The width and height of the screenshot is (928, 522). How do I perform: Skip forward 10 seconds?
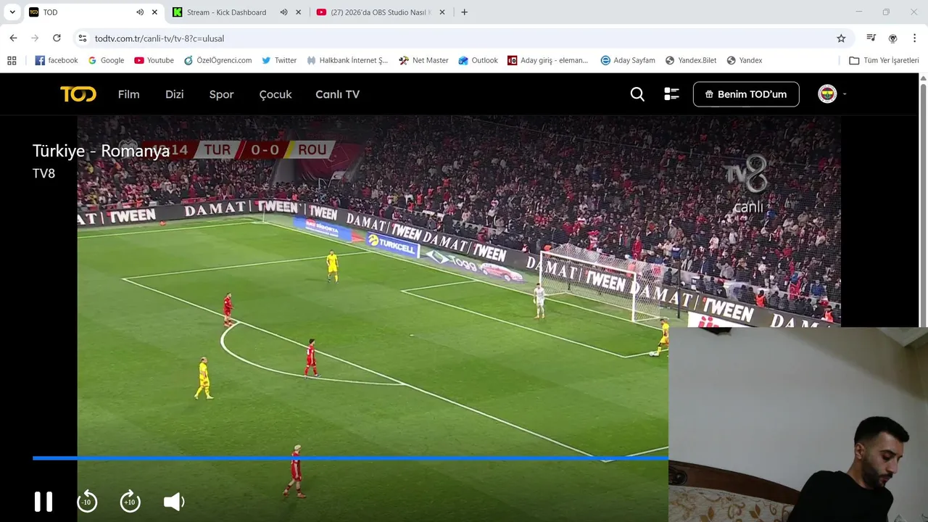[x=130, y=502]
